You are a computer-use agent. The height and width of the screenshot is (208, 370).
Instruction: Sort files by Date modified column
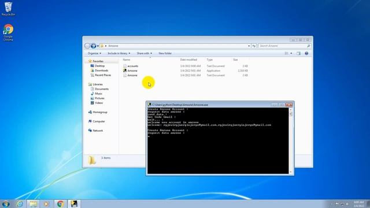coord(188,60)
